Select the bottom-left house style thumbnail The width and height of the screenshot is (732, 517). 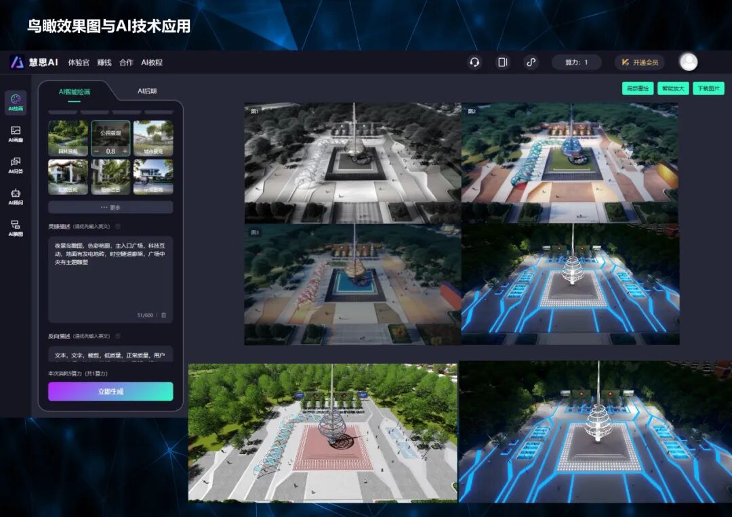pyautogui.click(x=68, y=177)
